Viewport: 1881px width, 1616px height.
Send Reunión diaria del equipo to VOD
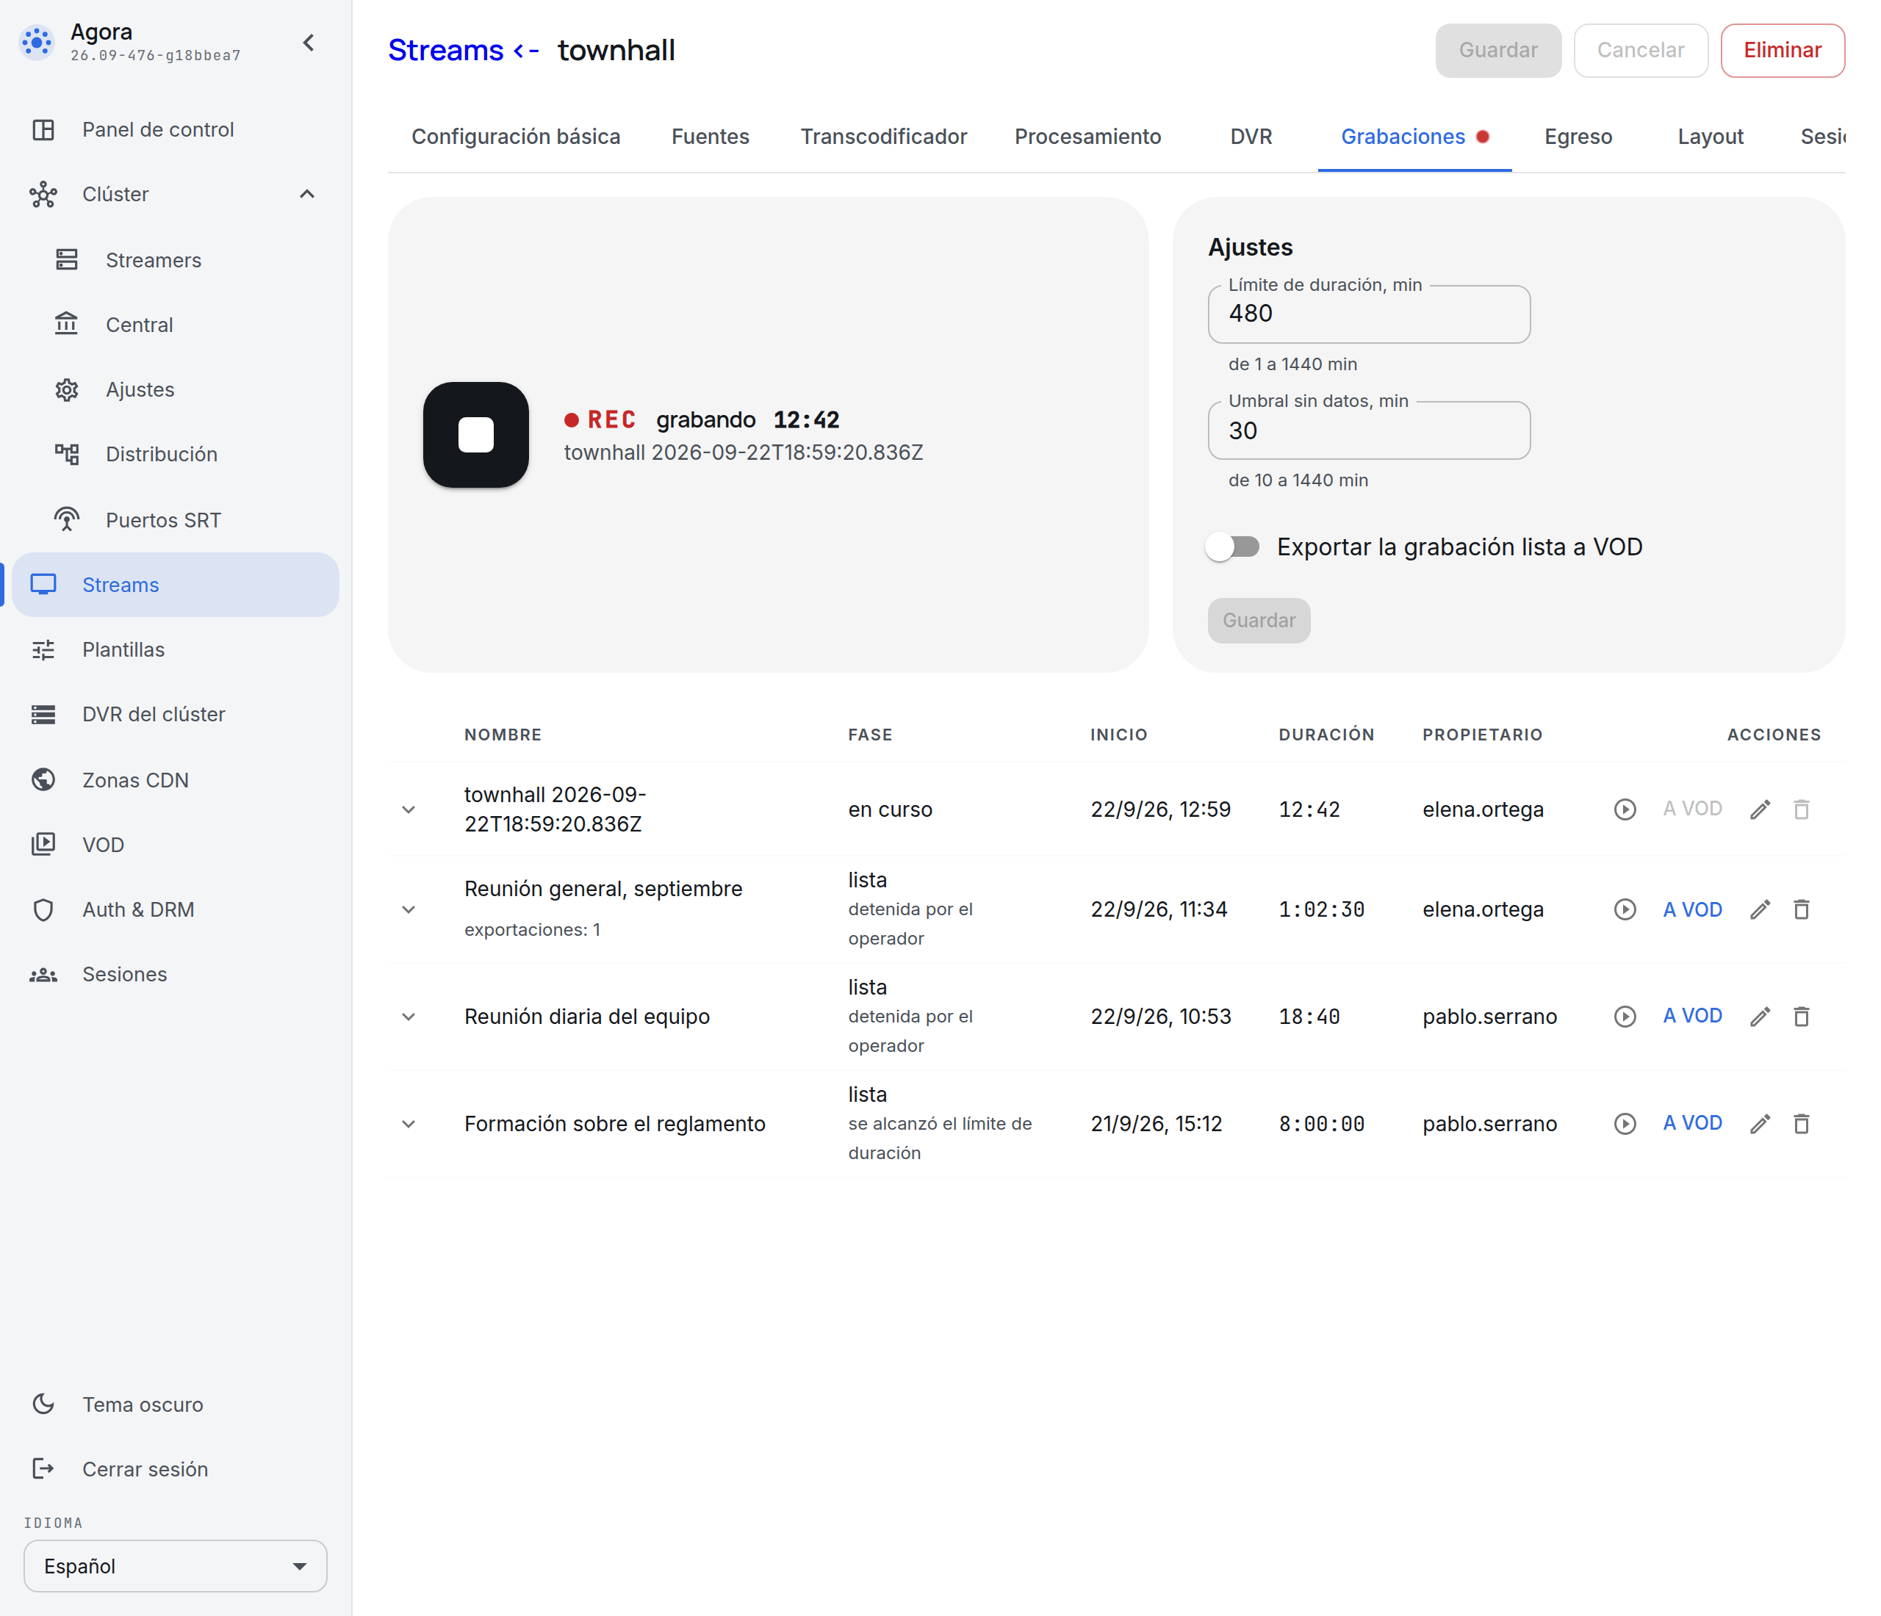[1692, 1016]
